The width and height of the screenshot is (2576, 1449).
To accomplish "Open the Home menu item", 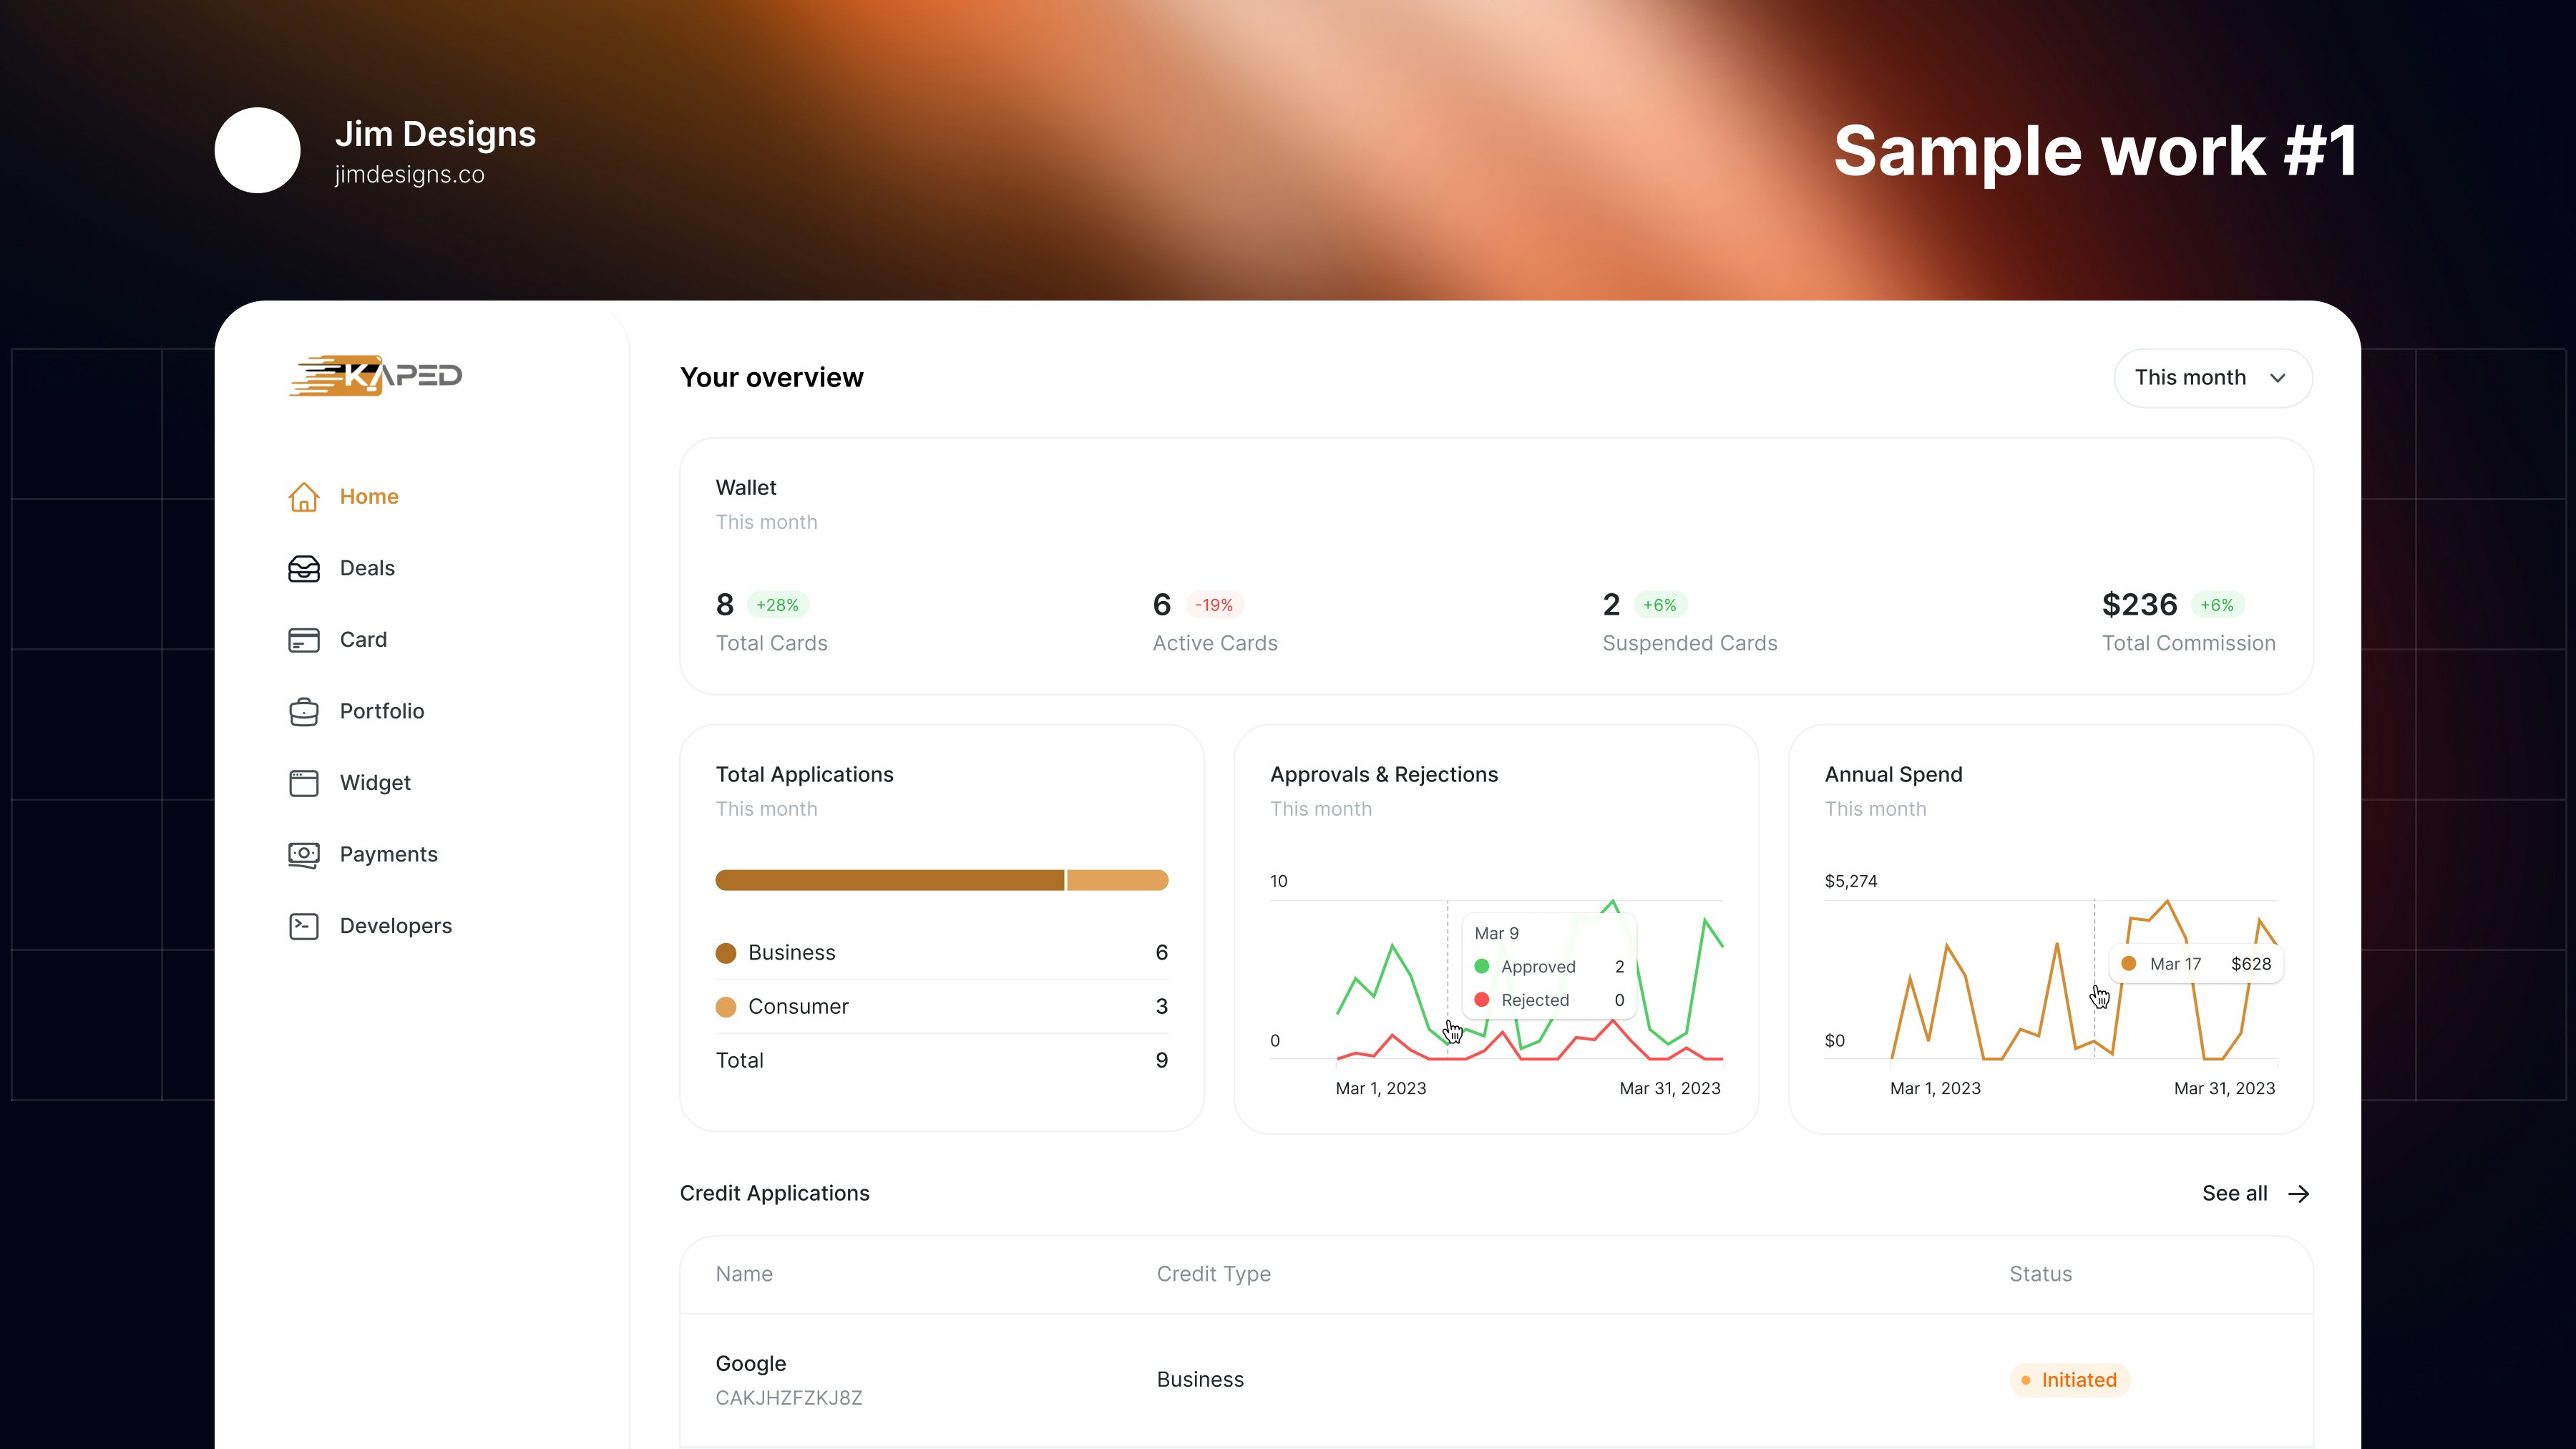I will tap(369, 497).
